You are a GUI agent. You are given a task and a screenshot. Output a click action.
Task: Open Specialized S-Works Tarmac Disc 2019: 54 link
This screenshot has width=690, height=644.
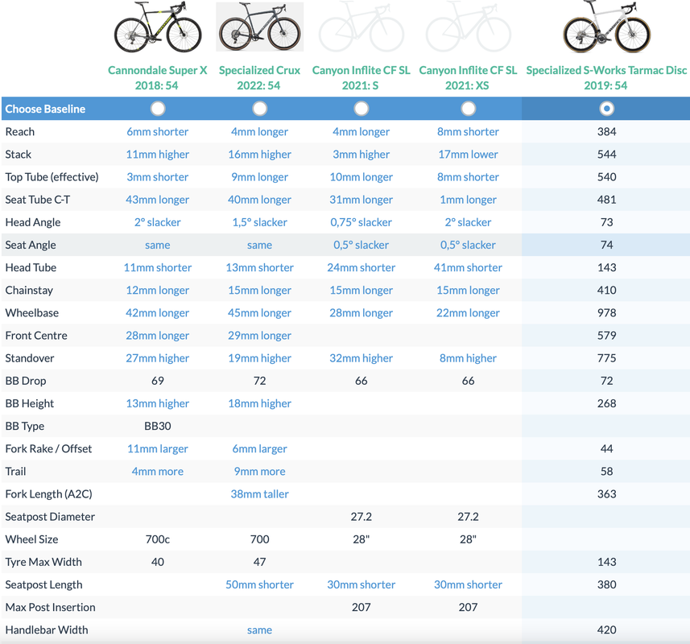pos(606,77)
